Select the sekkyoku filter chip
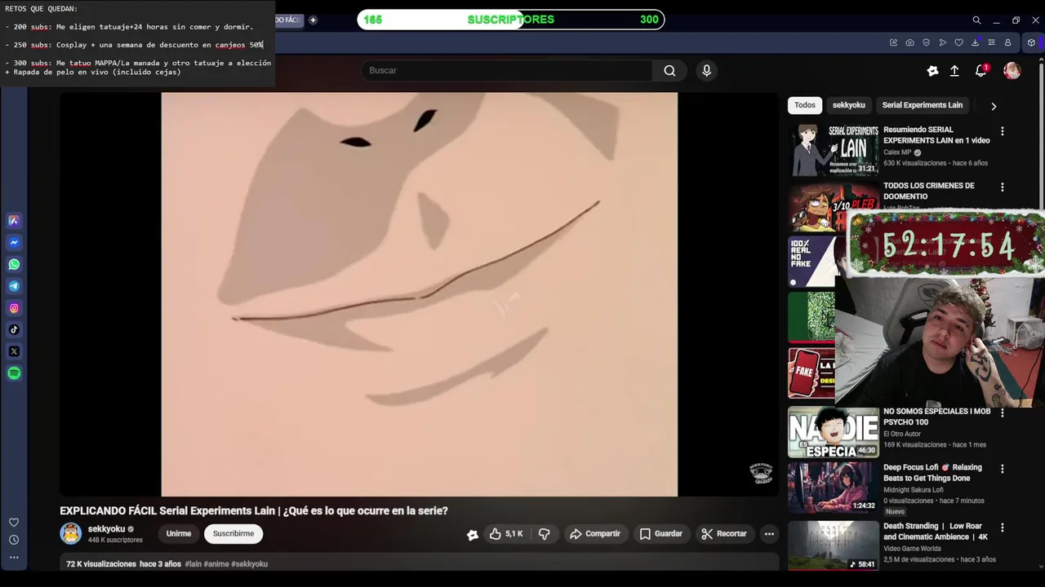The height and width of the screenshot is (587, 1045). pyautogui.click(x=848, y=105)
